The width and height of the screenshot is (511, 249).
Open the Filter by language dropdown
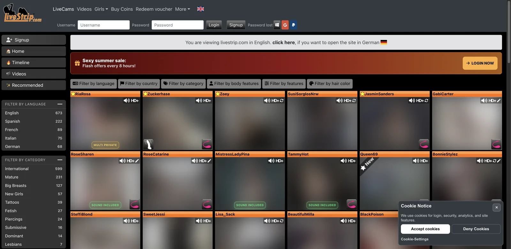pyautogui.click(x=94, y=84)
